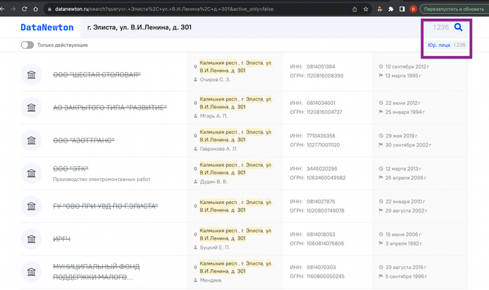Reload the page with browser refresh icon
Image resolution: width=489 pixels, height=290 pixels.
pos(24,9)
